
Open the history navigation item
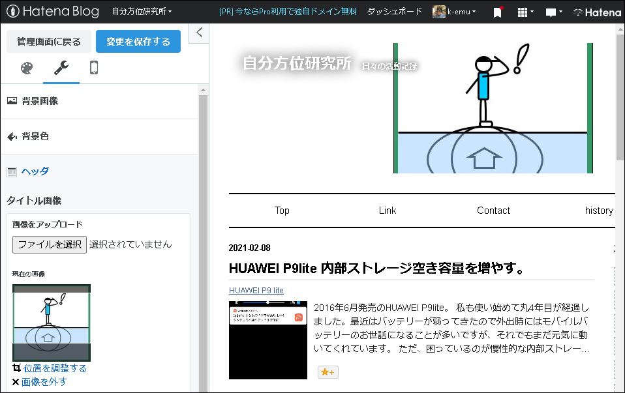click(x=599, y=211)
